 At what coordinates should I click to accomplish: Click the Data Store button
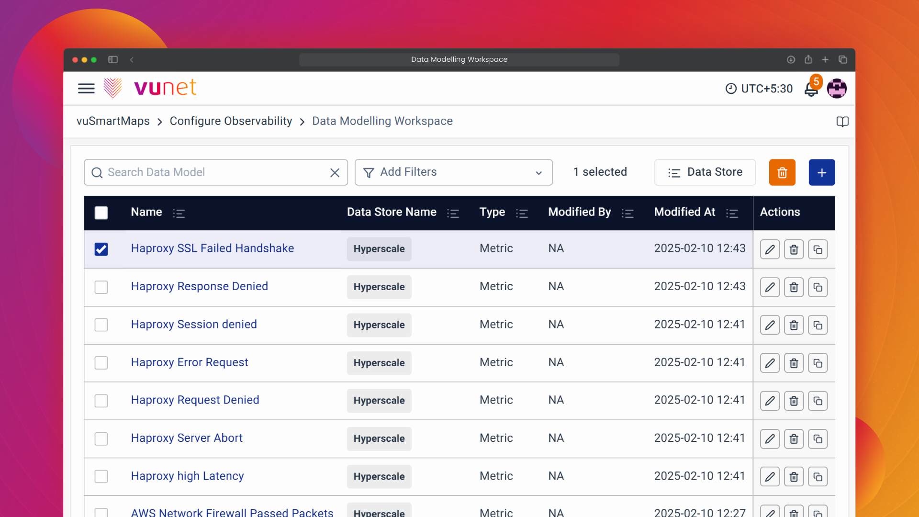(x=705, y=172)
